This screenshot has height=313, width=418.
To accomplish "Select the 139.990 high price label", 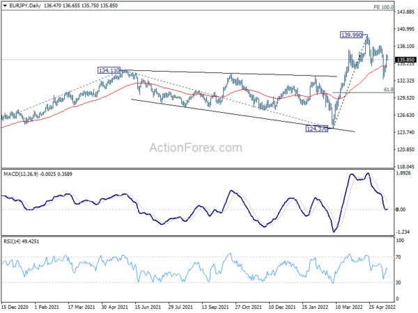I will coord(351,35).
